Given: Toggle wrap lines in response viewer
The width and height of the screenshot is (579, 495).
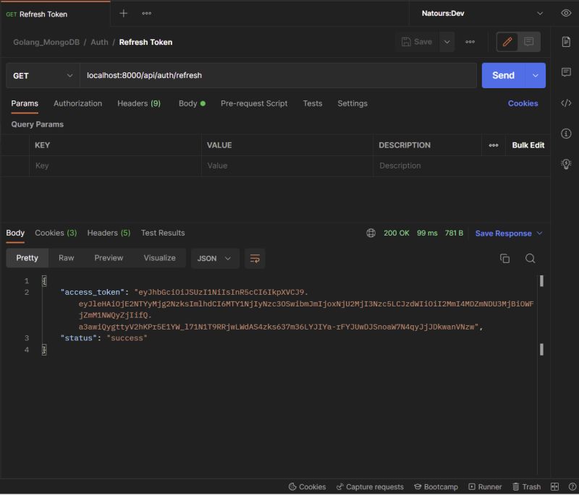Looking at the screenshot, I should pos(255,258).
